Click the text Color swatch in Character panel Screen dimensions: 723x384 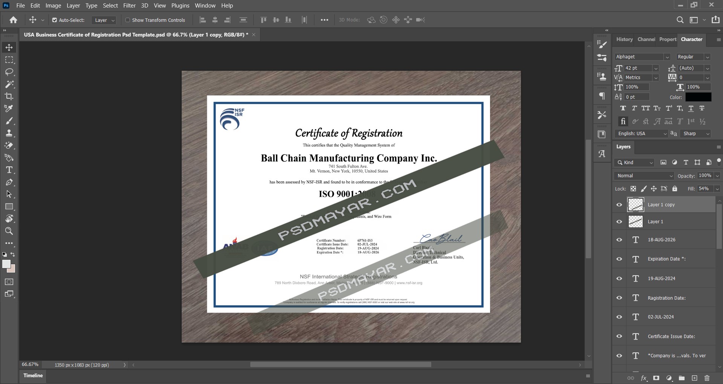click(698, 97)
